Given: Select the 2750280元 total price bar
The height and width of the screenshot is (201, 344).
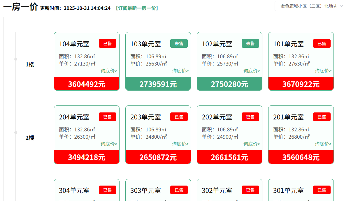Looking at the screenshot, I should pyautogui.click(x=229, y=84).
